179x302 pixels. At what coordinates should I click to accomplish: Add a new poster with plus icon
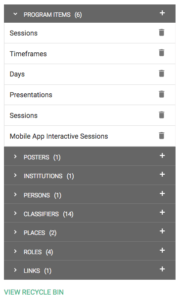pos(162,155)
